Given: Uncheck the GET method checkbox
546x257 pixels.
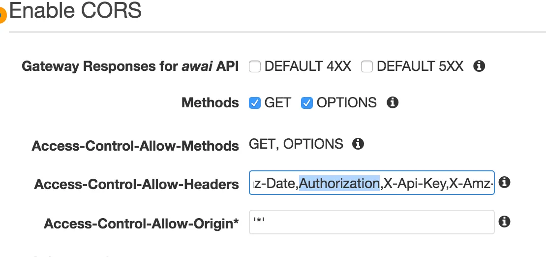Looking at the screenshot, I should coord(255,103).
